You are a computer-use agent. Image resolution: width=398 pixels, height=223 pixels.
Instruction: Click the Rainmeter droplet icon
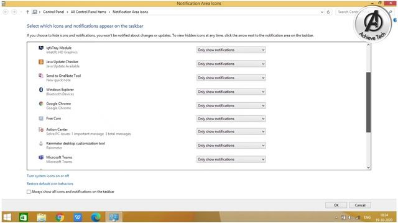click(41, 143)
